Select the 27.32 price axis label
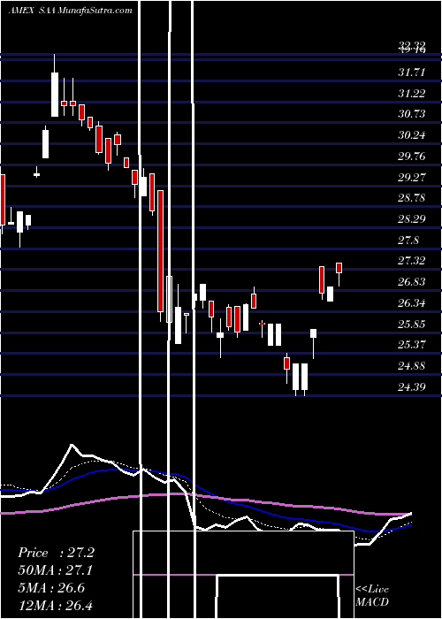442x619 pixels. tap(412, 261)
